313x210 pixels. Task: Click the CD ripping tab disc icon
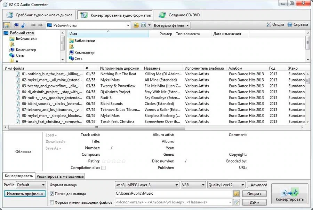10,15
